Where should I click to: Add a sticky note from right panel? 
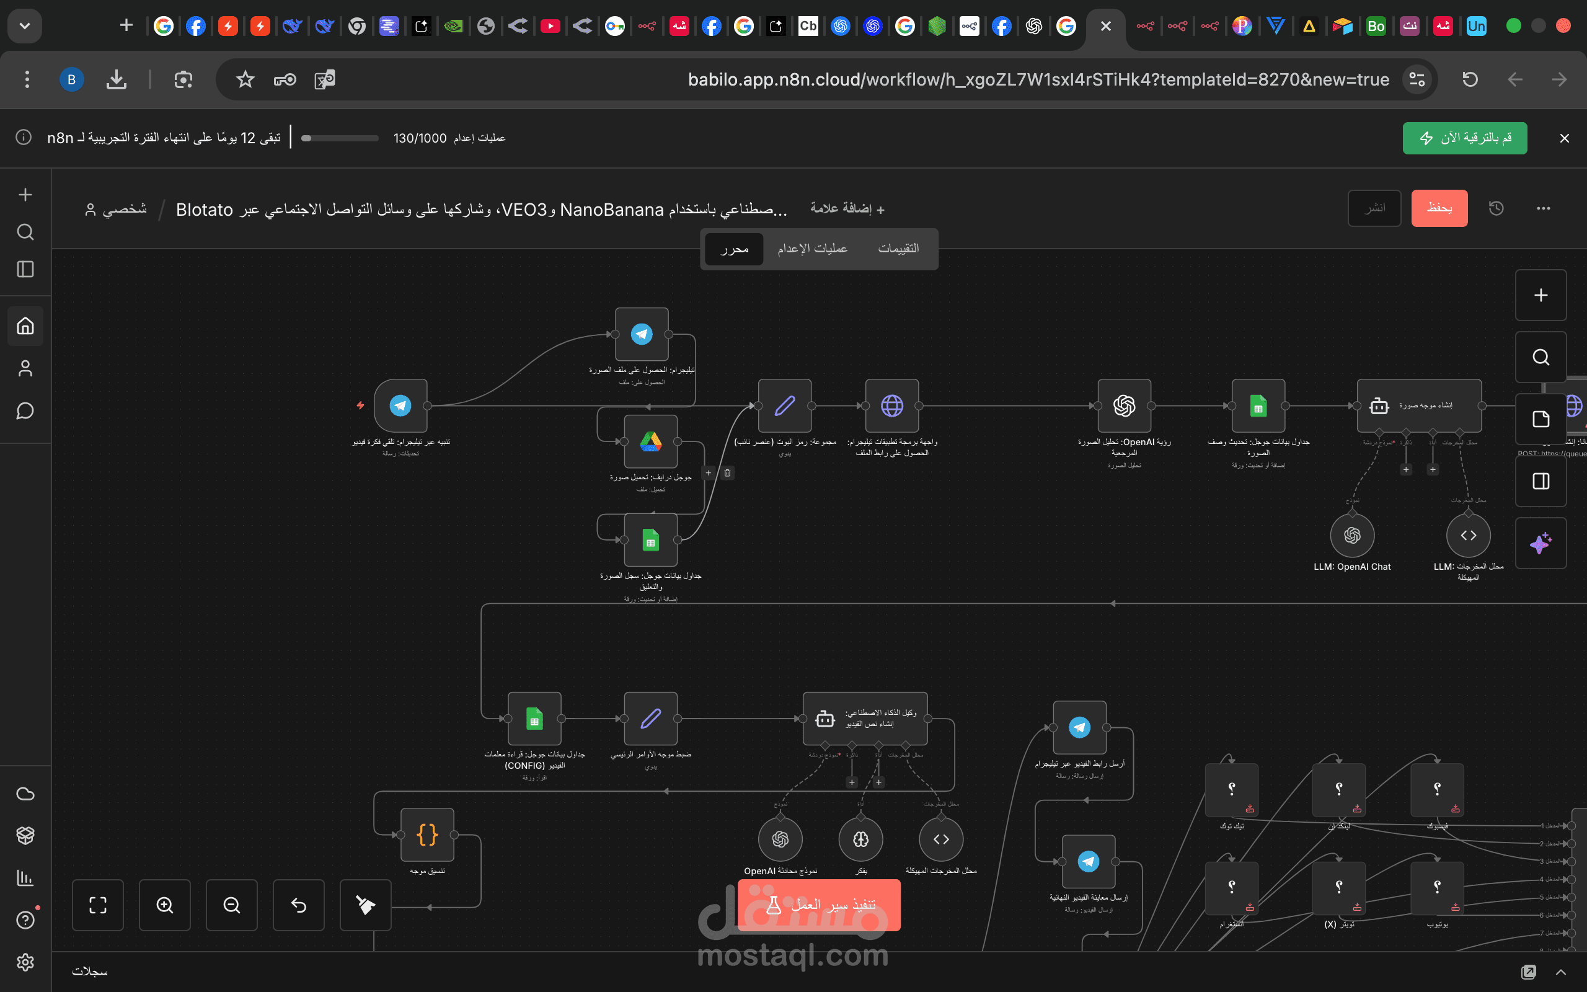pyautogui.click(x=1541, y=419)
